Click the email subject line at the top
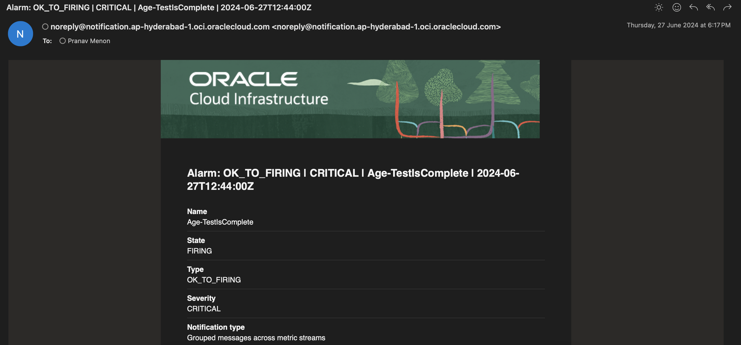Screen dimensions: 741x345 point(159,7)
